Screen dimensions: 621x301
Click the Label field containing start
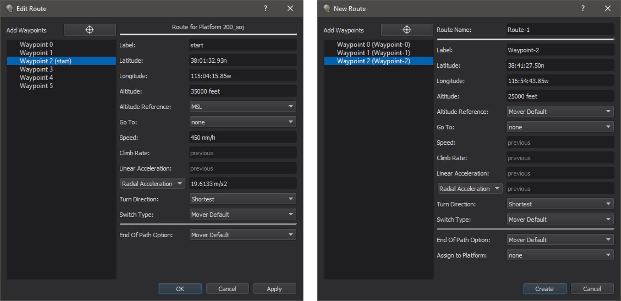[243, 45]
